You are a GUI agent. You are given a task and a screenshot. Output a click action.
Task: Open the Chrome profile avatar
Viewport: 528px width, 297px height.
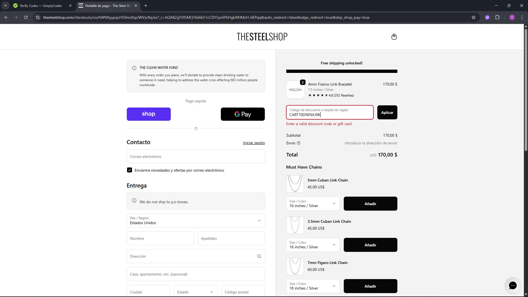(512, 17)
